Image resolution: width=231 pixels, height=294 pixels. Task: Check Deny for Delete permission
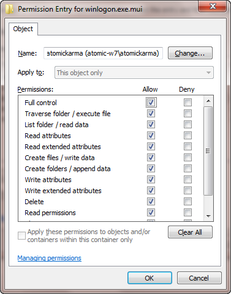[187, 201]
